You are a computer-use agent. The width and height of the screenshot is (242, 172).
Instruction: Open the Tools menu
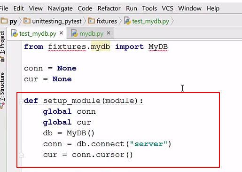pyautogui.click(x=149, y=8)
